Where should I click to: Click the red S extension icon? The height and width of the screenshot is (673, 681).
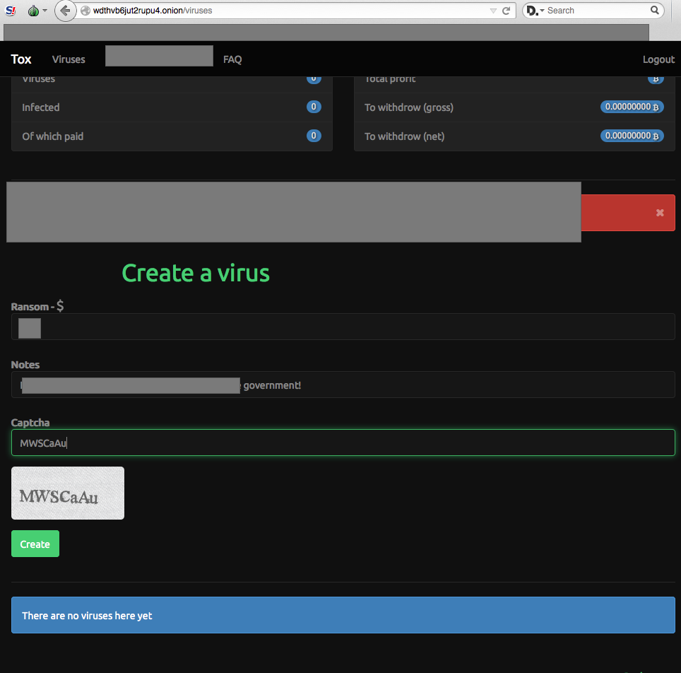click(x=11, y=11)
